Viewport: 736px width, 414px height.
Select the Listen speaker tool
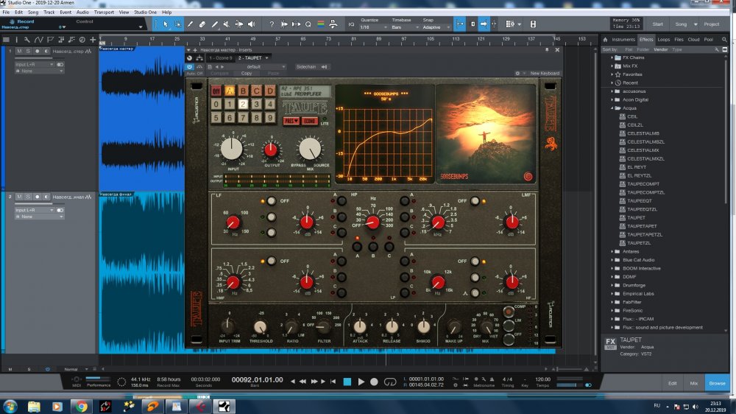click(x=252, y=24)
